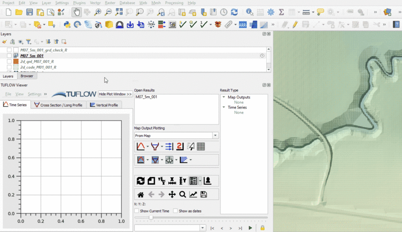Collapse the Map Outputs tree node

click(224, 97)
